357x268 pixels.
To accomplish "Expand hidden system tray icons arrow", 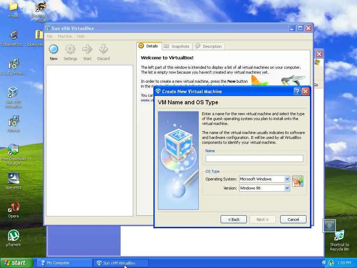I will 325,263.
